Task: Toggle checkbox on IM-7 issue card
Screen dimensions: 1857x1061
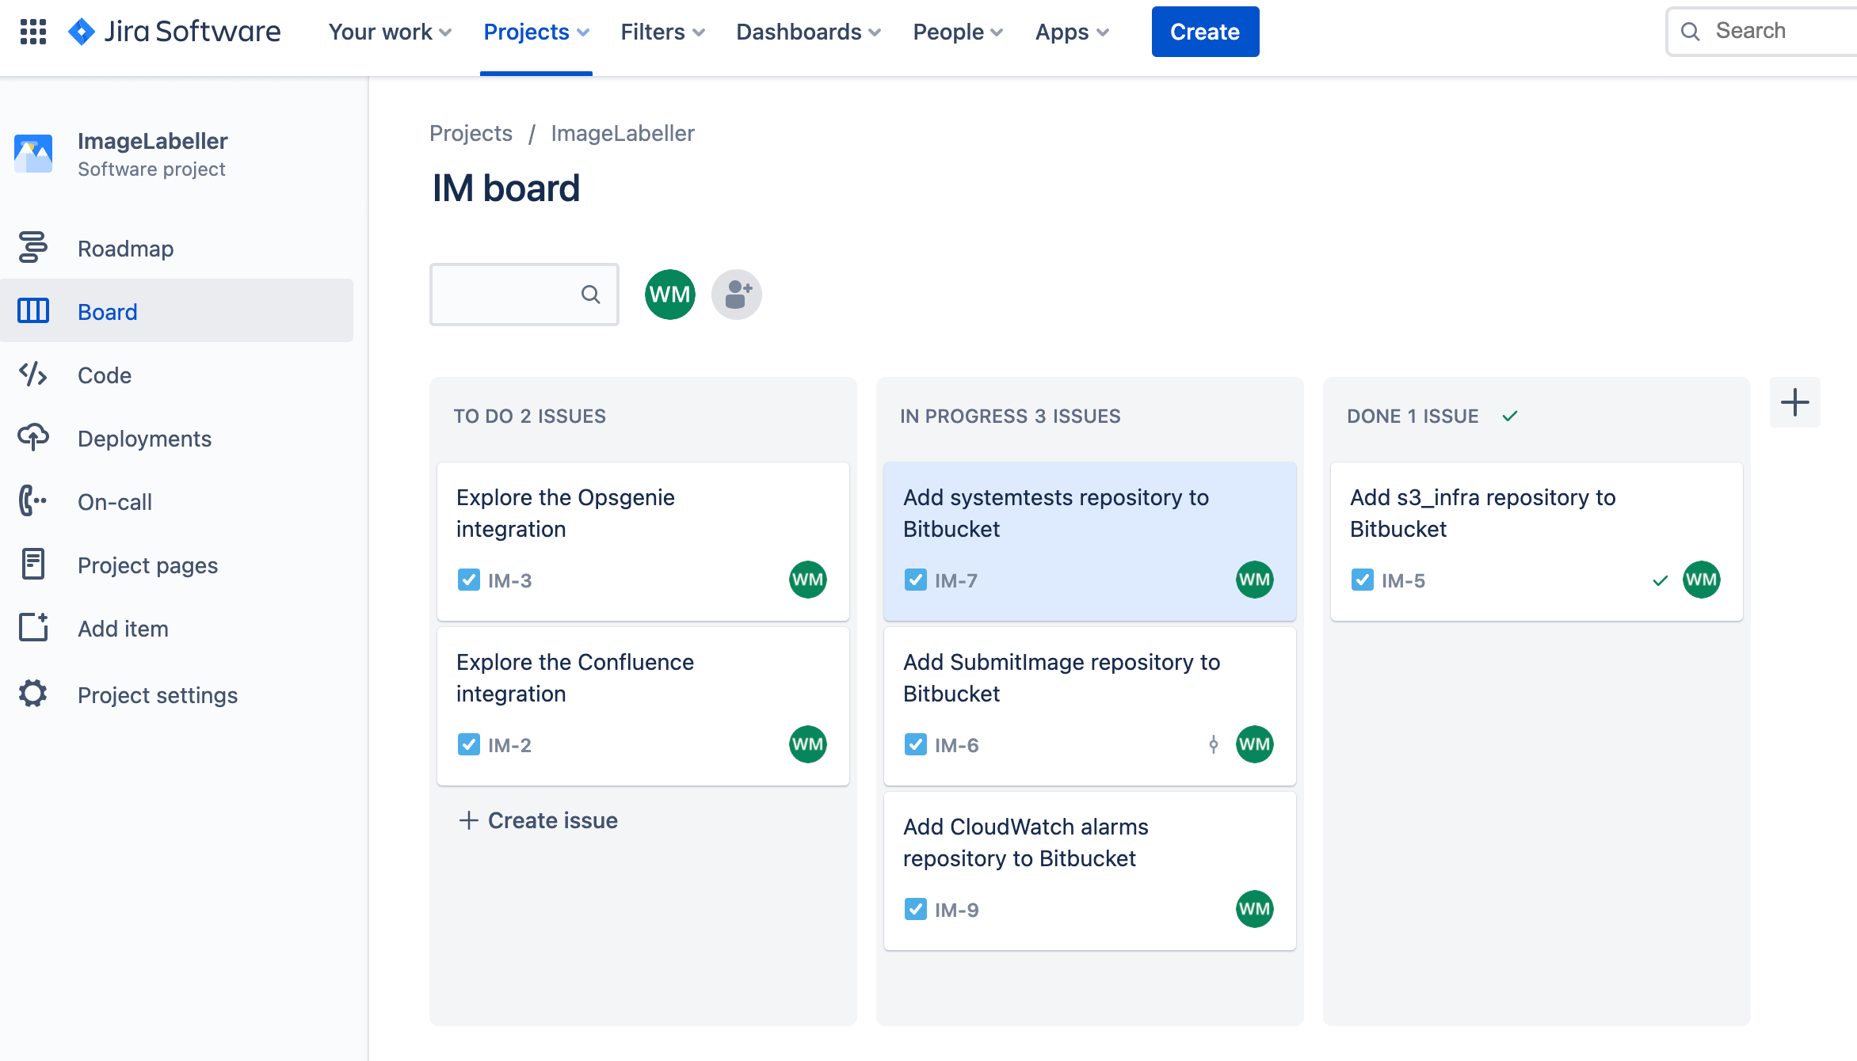Action: pyautogui.click(x=916, y=580)
